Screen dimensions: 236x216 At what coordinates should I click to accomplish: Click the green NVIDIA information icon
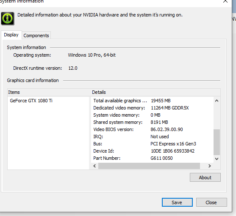8,19
